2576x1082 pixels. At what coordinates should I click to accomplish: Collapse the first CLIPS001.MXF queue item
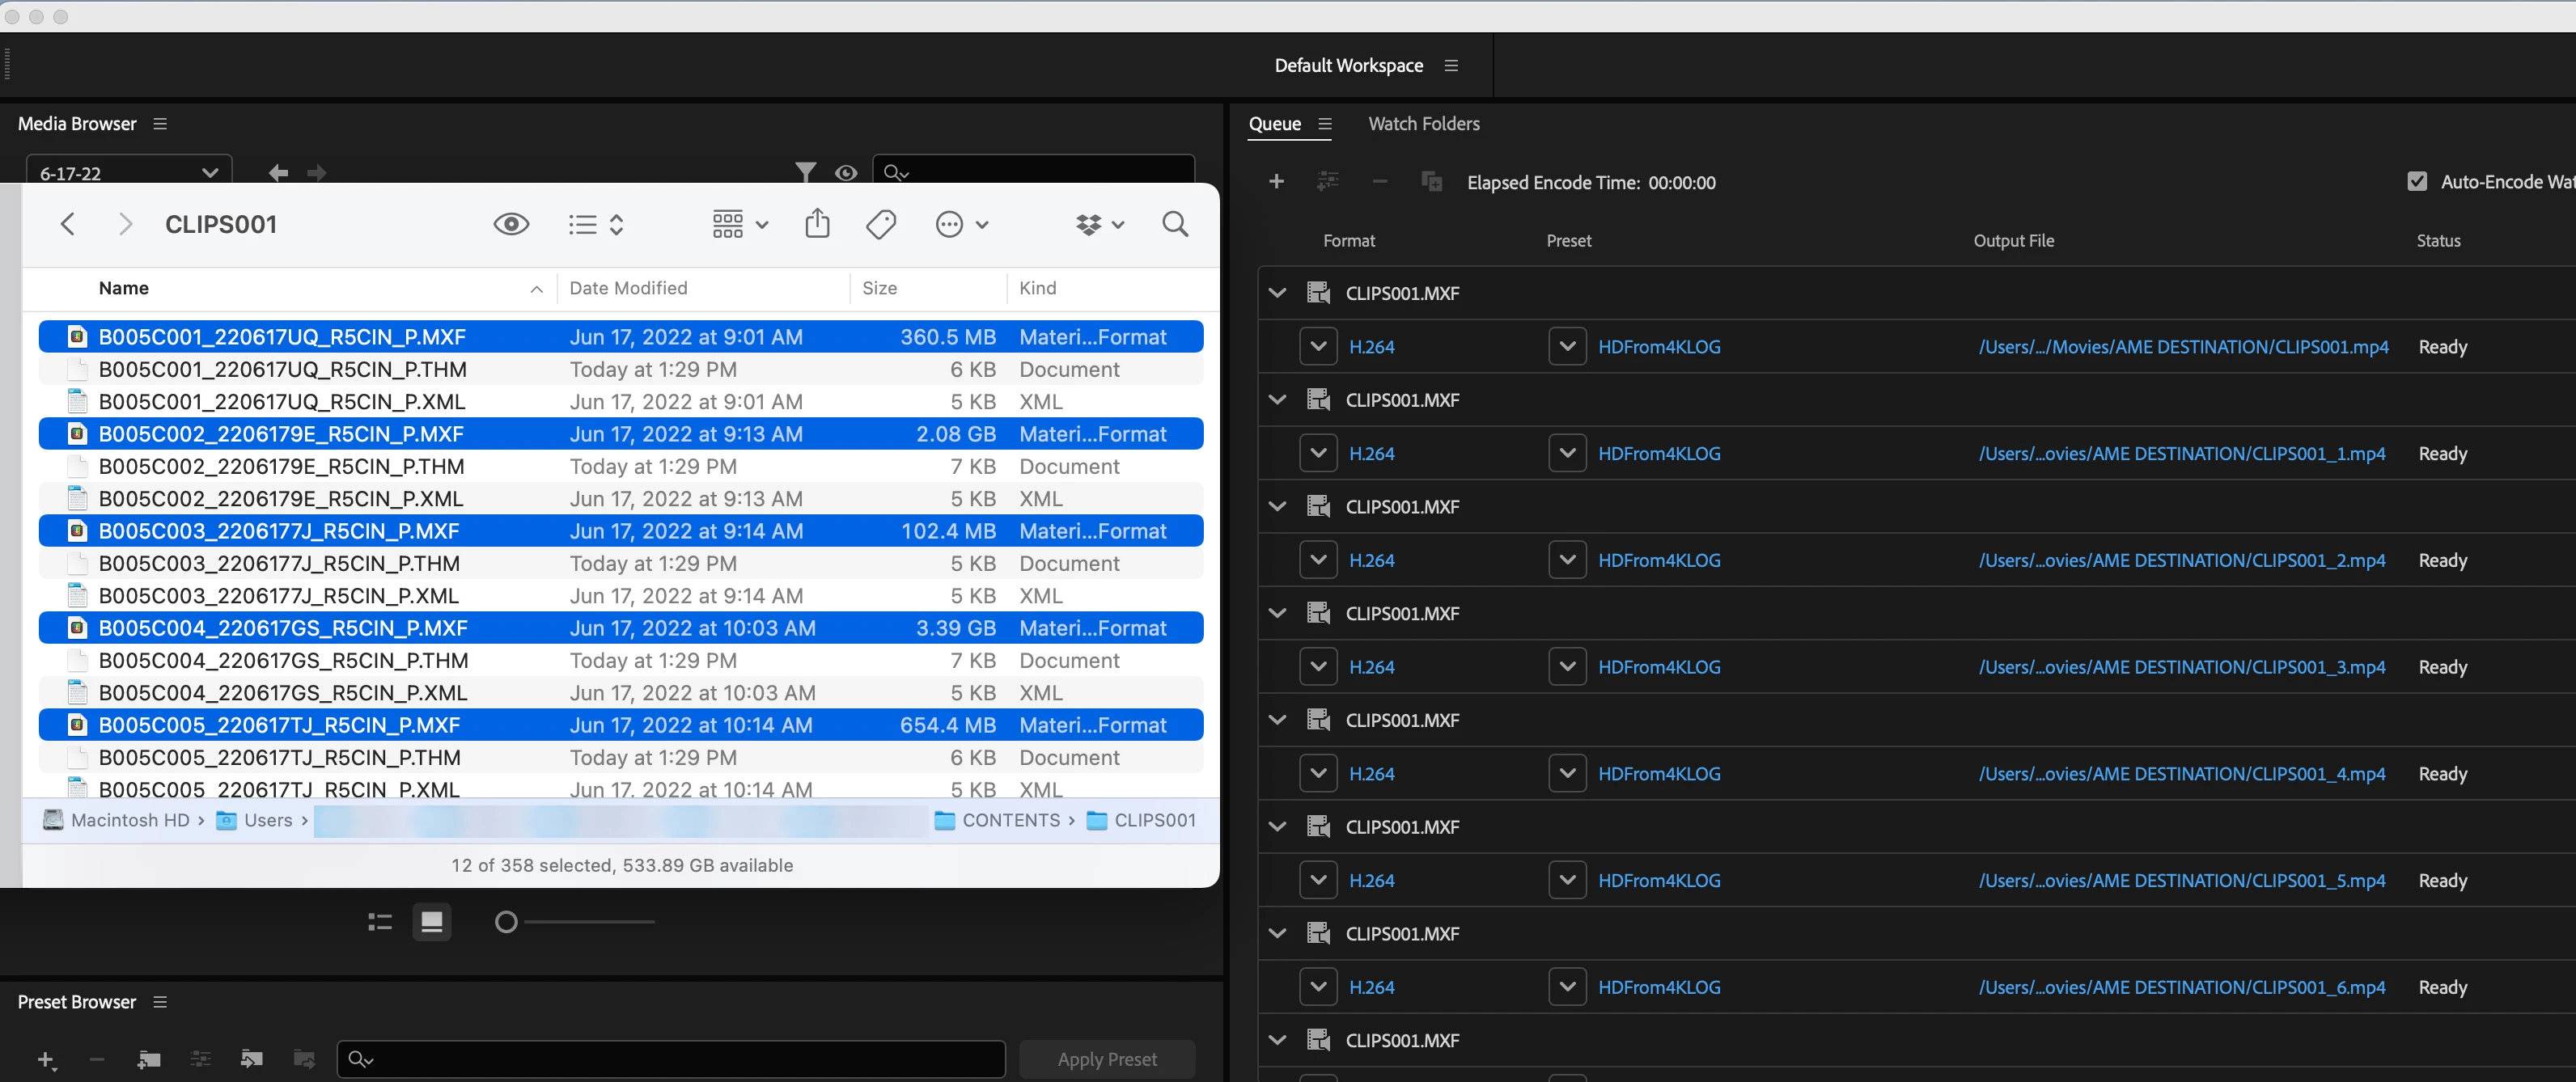pyautogui.click(x=1277, y=293)
